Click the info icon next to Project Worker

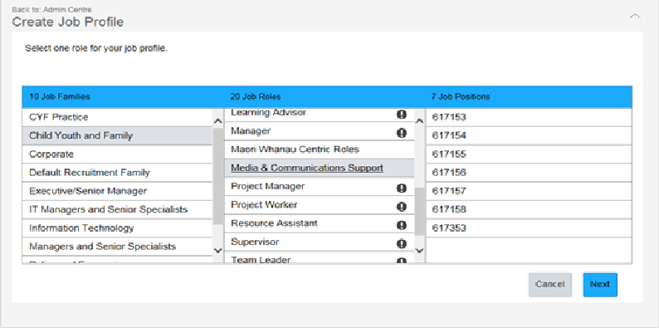(x=402, y=207)
